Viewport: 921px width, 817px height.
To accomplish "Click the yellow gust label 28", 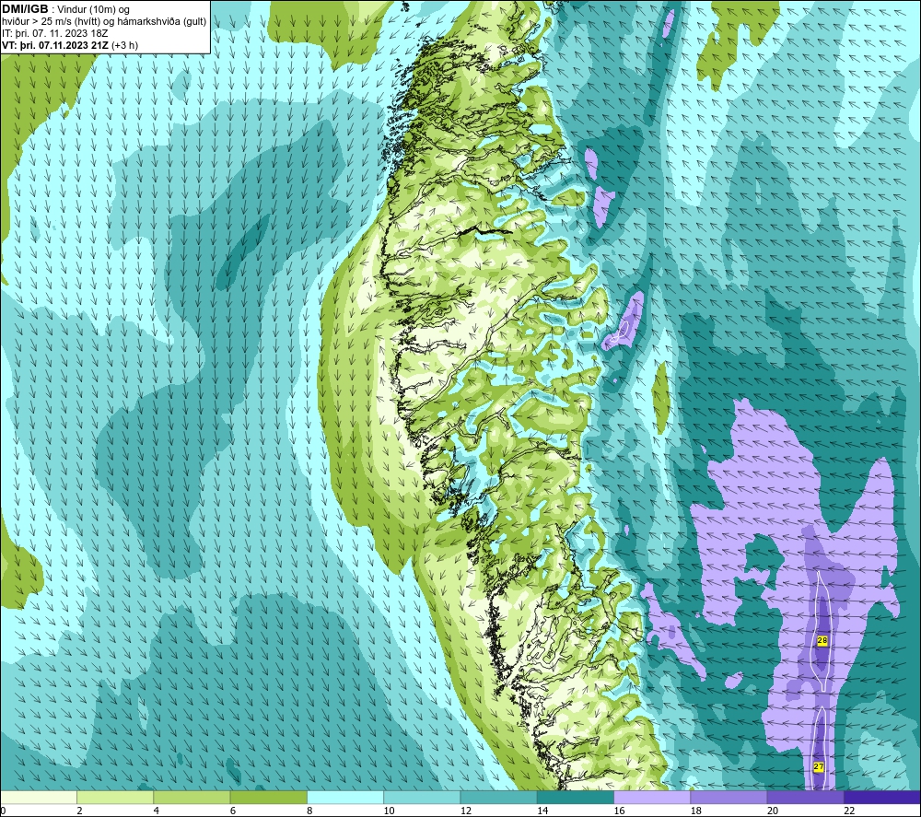I will tap(822, 641).
